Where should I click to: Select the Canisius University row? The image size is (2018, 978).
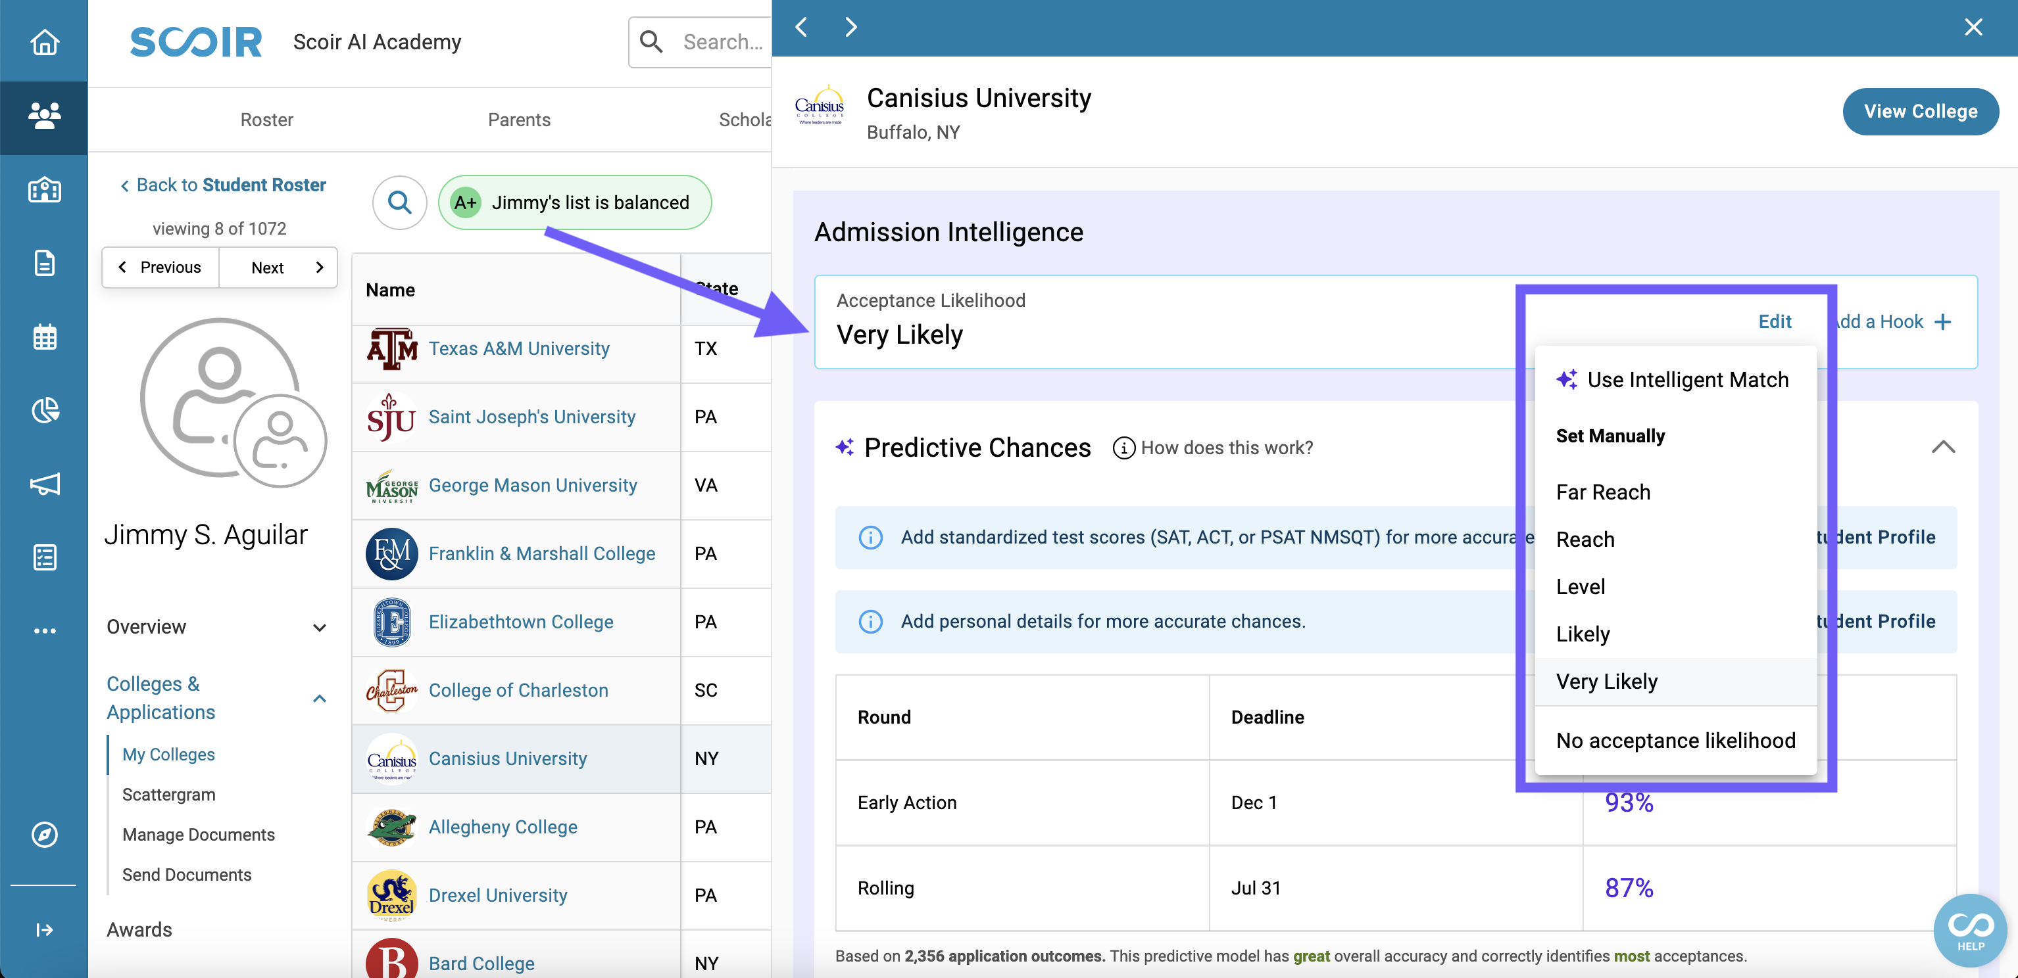562,758
